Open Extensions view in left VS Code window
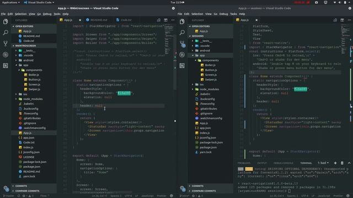Image resolution: width=353 pixels, height=198 pixels. click(x=6, y=65)
